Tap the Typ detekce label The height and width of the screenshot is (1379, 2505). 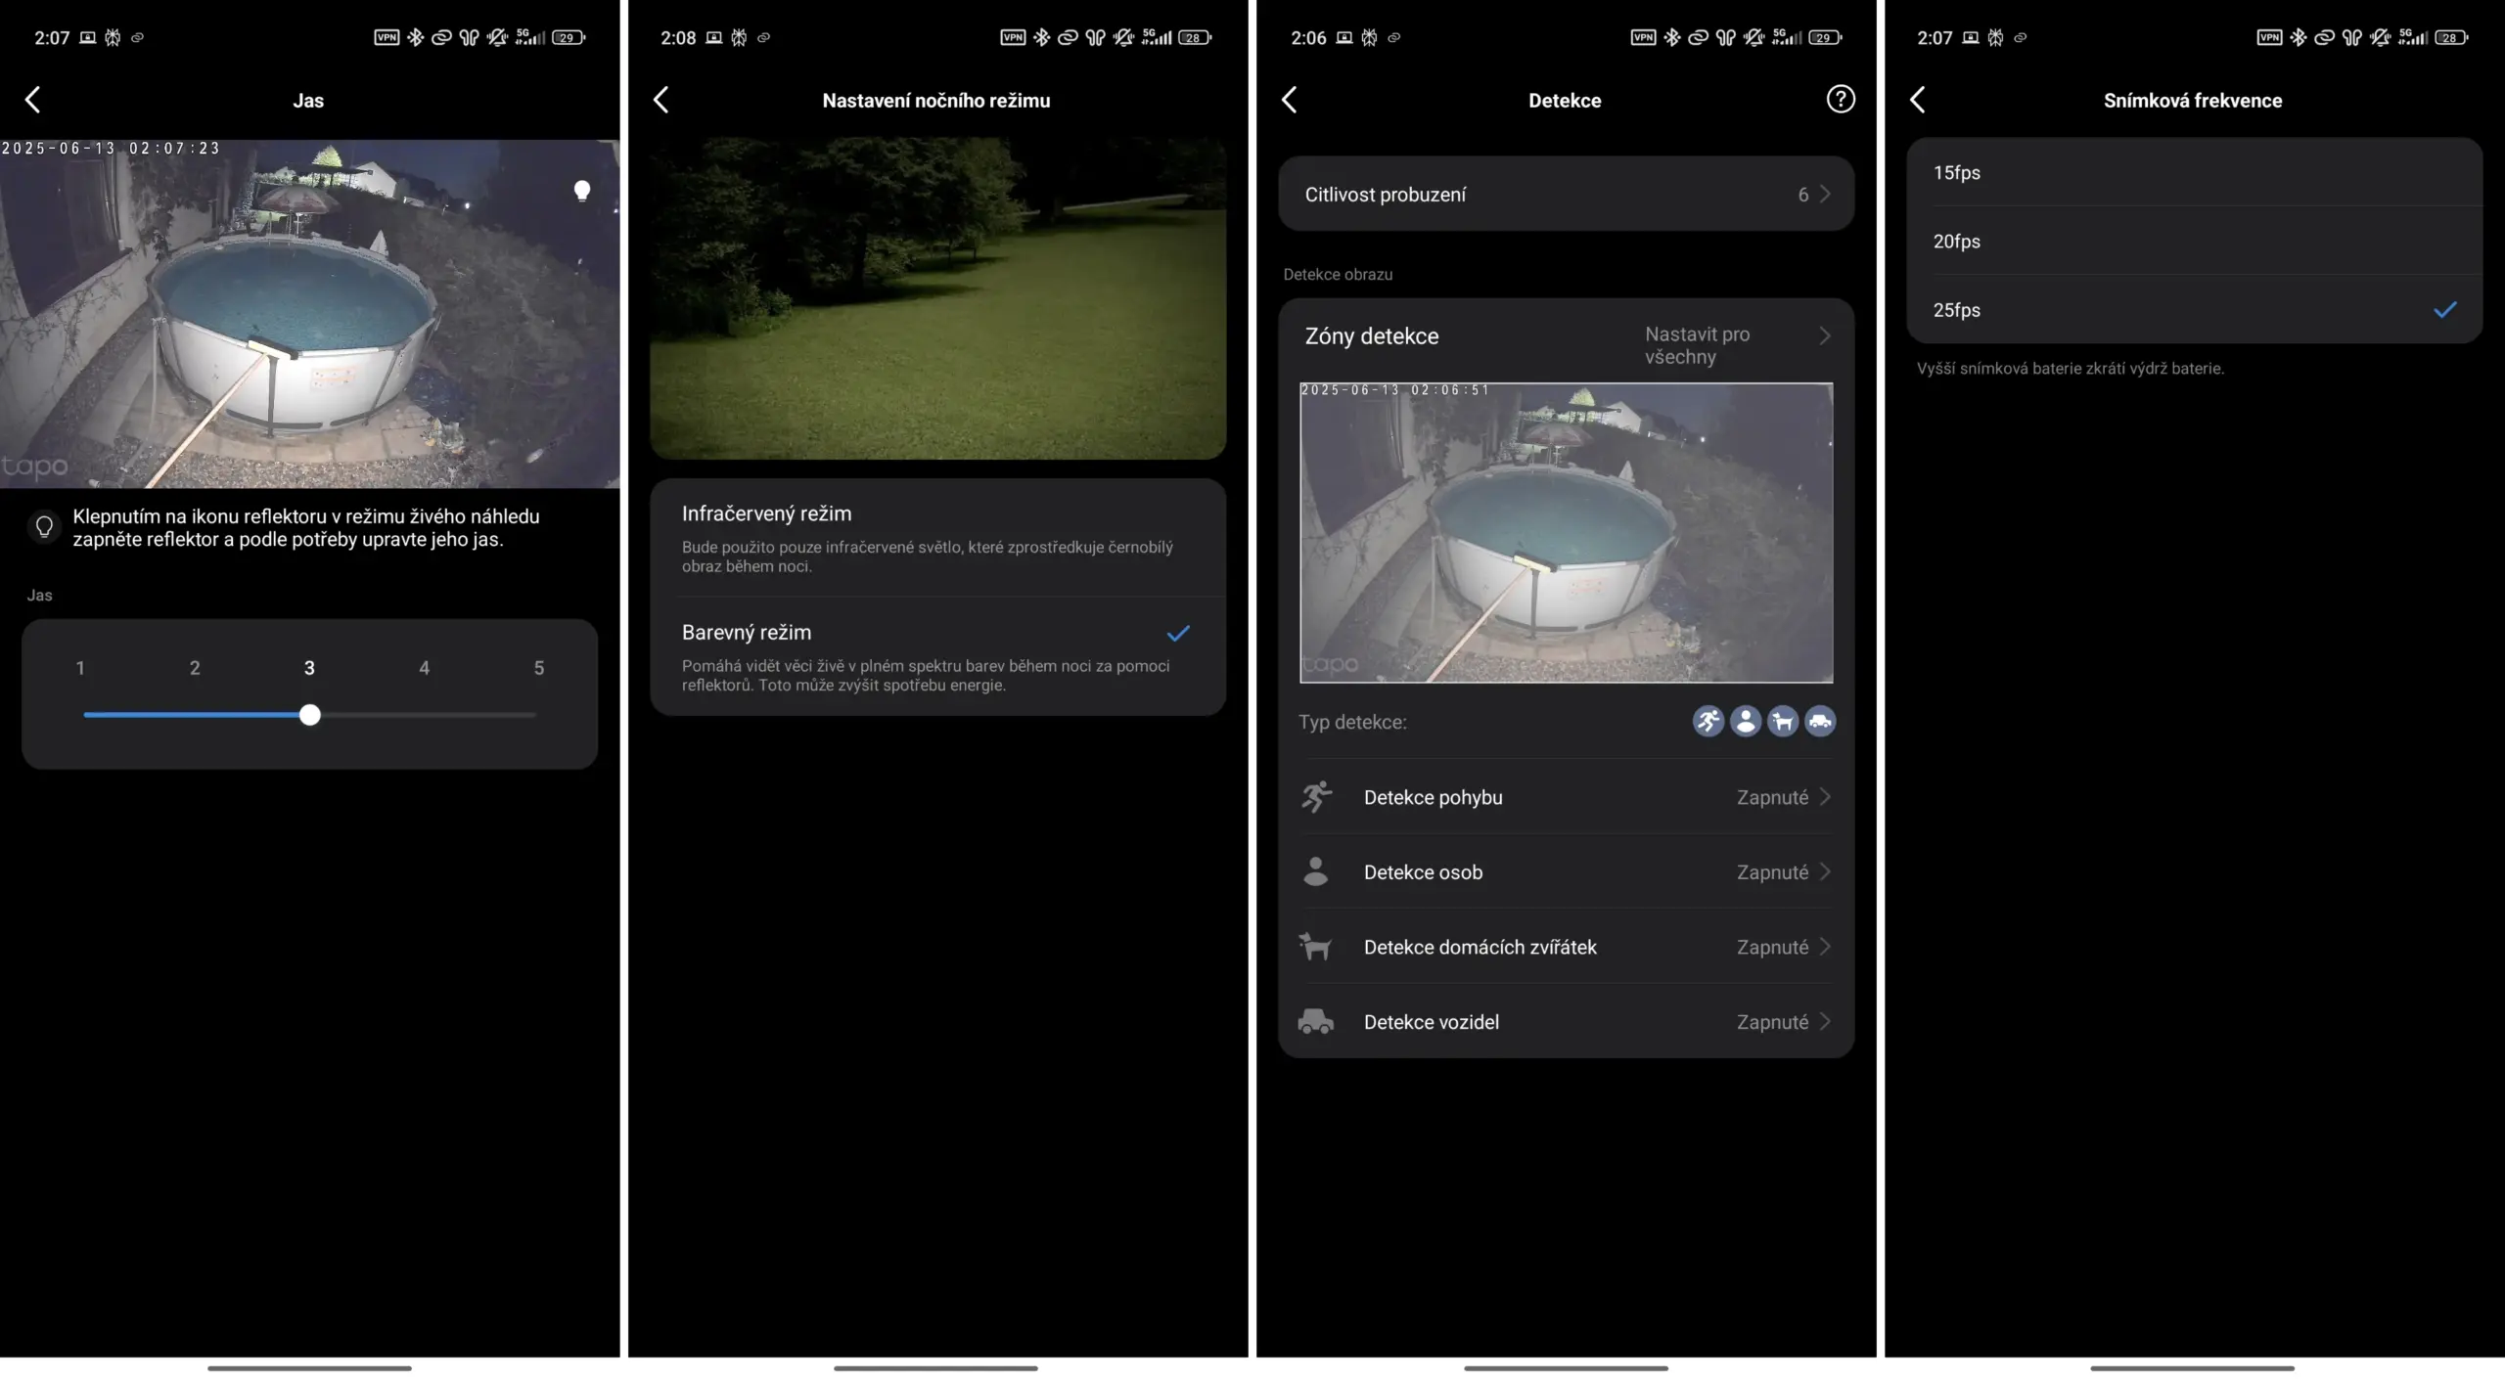click(x=1352, y=722)
